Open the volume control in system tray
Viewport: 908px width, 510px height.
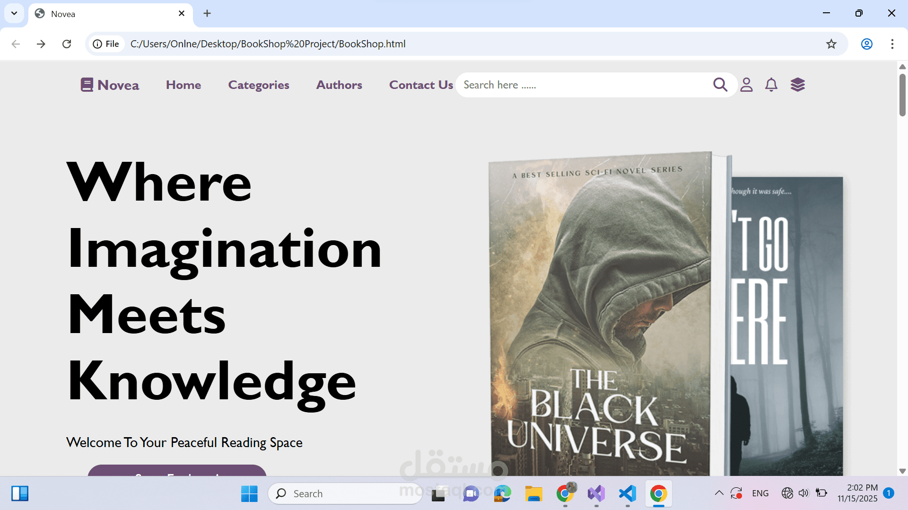(x=803, y=493)
